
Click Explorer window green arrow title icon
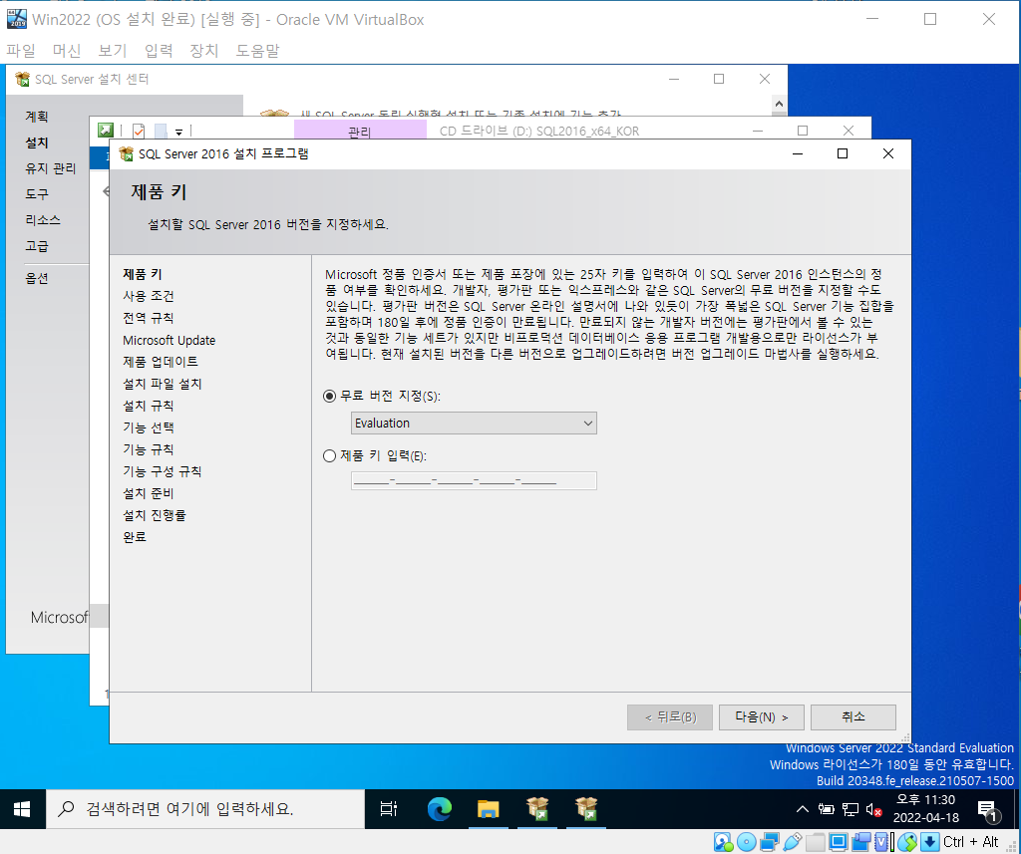tap(106, 131)
